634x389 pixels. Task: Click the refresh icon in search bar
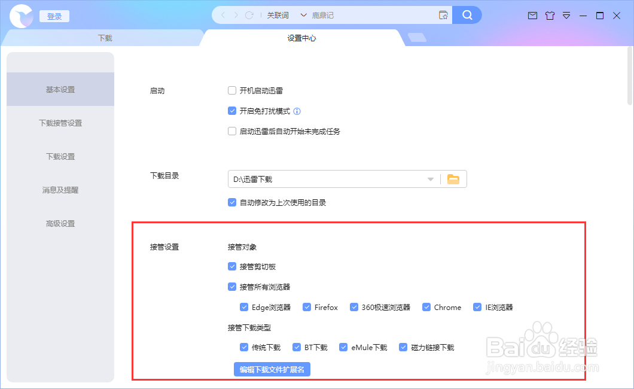pyautogui.click(x=249, y=16)
